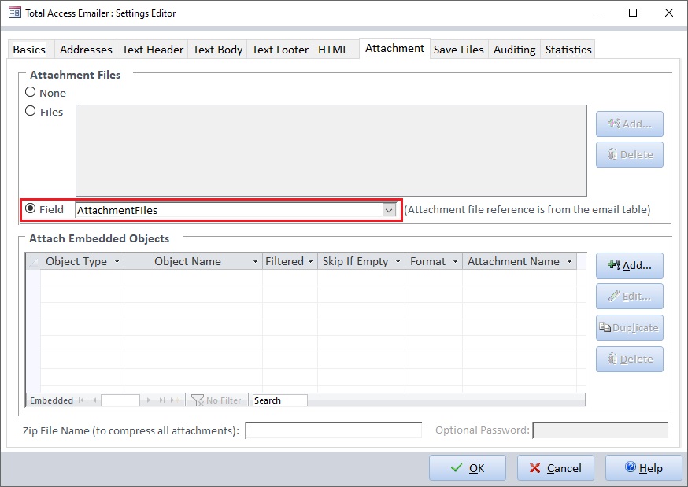The width and height of the screenshot is (688, 487).
Task: Minimize the Settings Editor window
Action: (597, 13)
